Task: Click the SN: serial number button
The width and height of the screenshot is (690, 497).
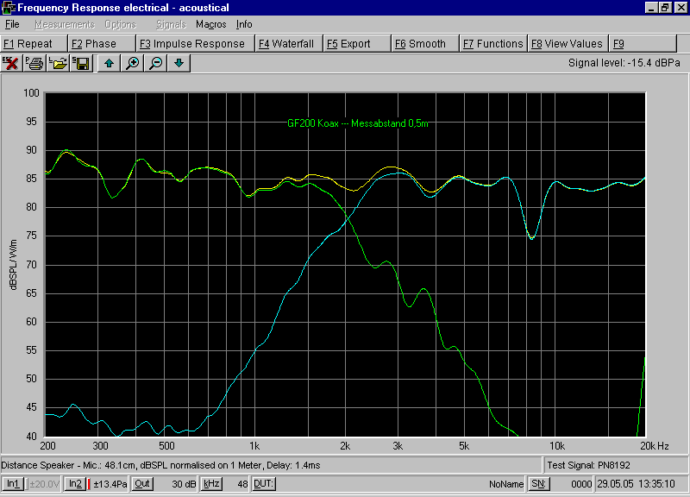Action: 538,484
